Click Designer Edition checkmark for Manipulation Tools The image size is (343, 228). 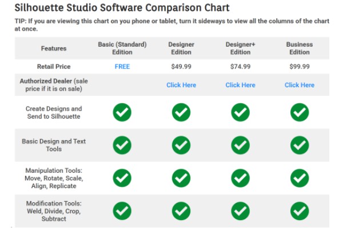tap(181, 178)
